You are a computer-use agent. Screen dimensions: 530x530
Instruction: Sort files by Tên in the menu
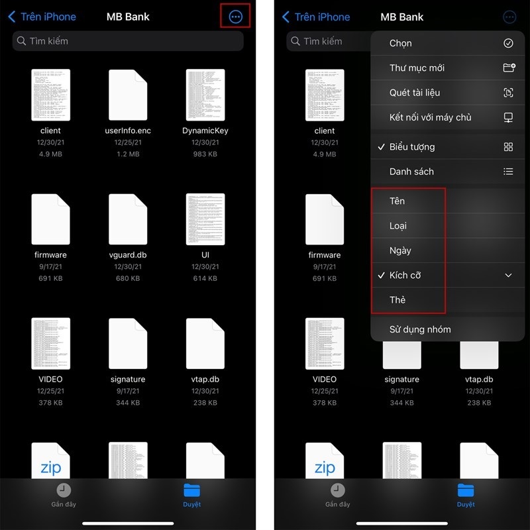(397, 201)
